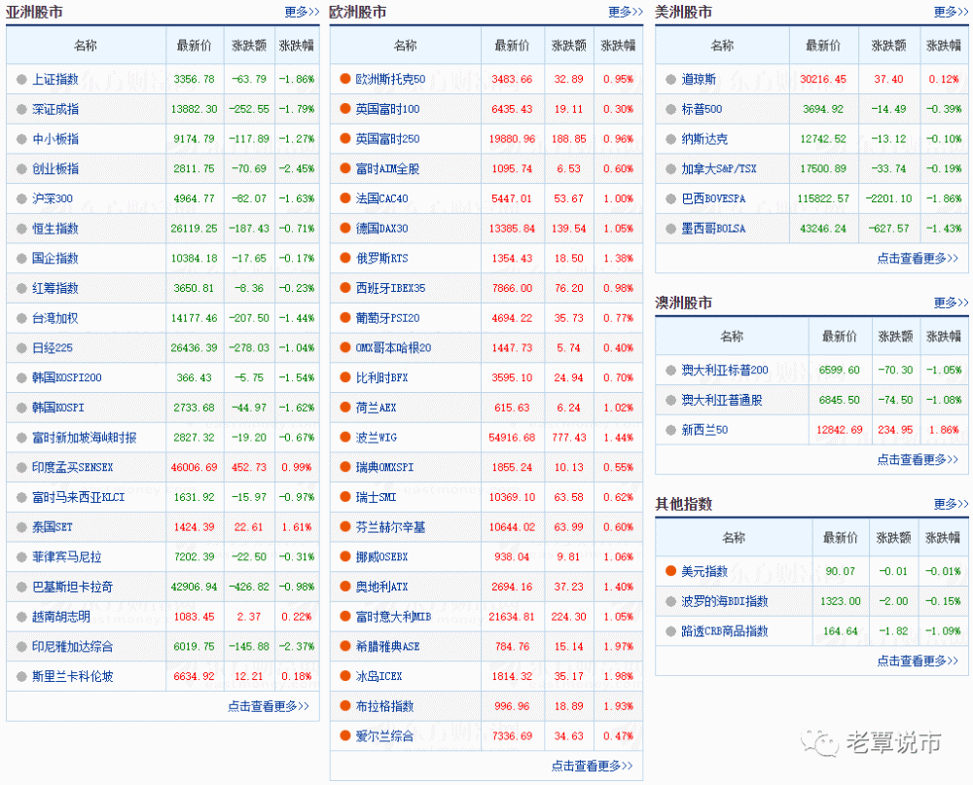This screenshot has height=785, width=973.
Task: Open the 富时新加坡海峡时报 index link
Action: 85,438
